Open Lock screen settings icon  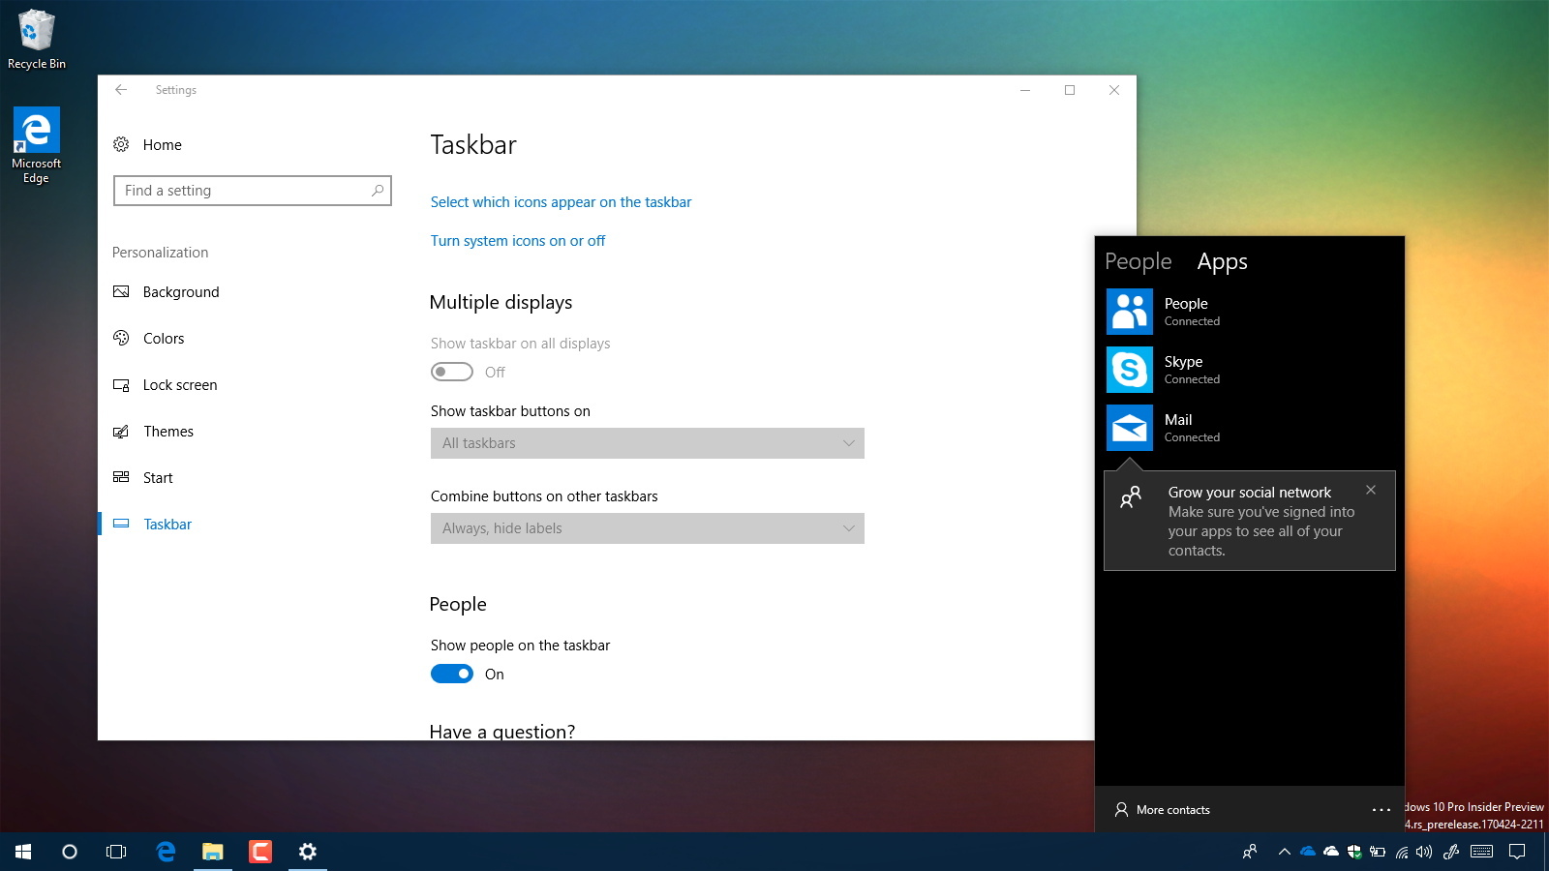pyautogui.click(x=121, y=384)
